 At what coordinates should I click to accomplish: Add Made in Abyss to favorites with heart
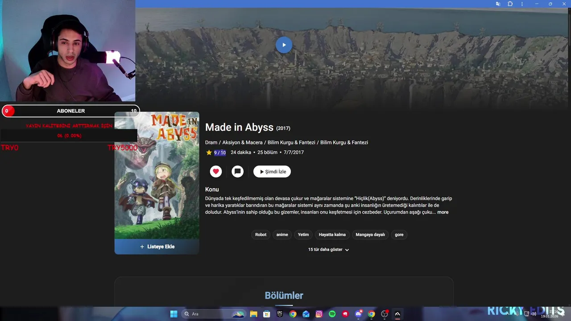[216, 172]
